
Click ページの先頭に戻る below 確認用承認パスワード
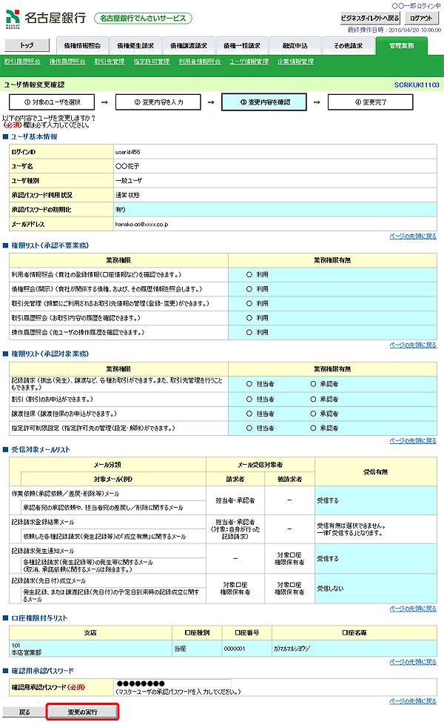(413, 701)
